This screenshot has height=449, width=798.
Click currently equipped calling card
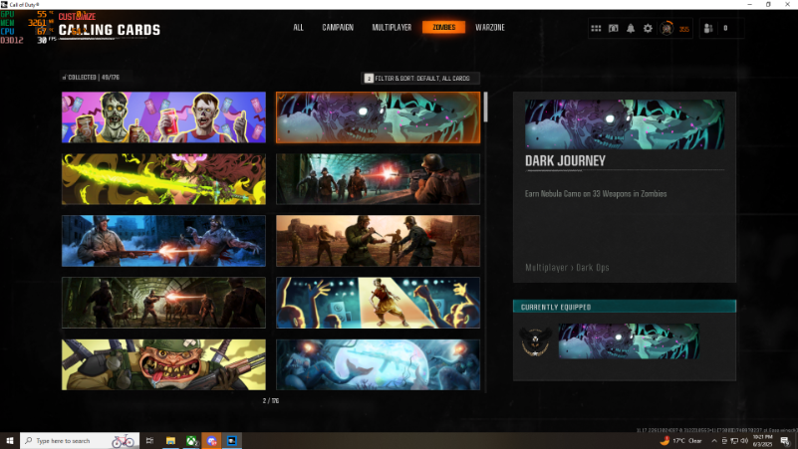pyautogui.click(x=629, y=341)
